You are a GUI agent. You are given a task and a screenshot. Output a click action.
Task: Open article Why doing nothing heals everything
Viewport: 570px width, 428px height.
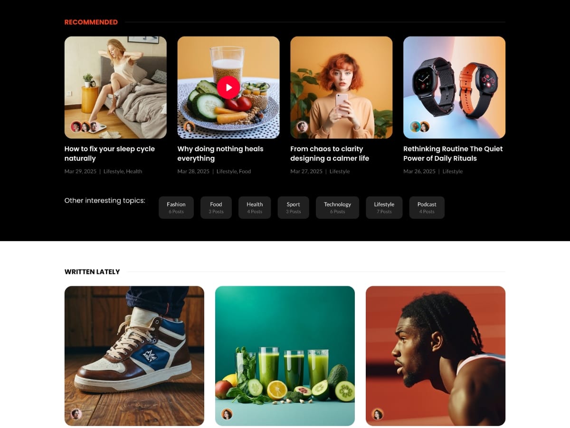click(x=220, y=154)
